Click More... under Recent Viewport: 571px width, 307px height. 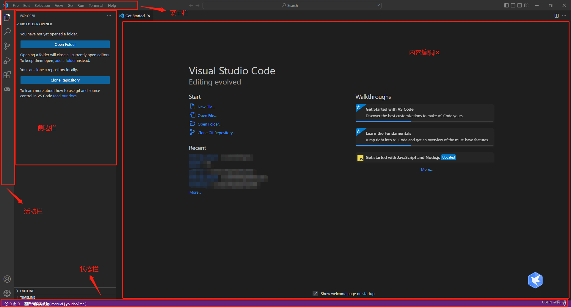click(x=195, y=192)
